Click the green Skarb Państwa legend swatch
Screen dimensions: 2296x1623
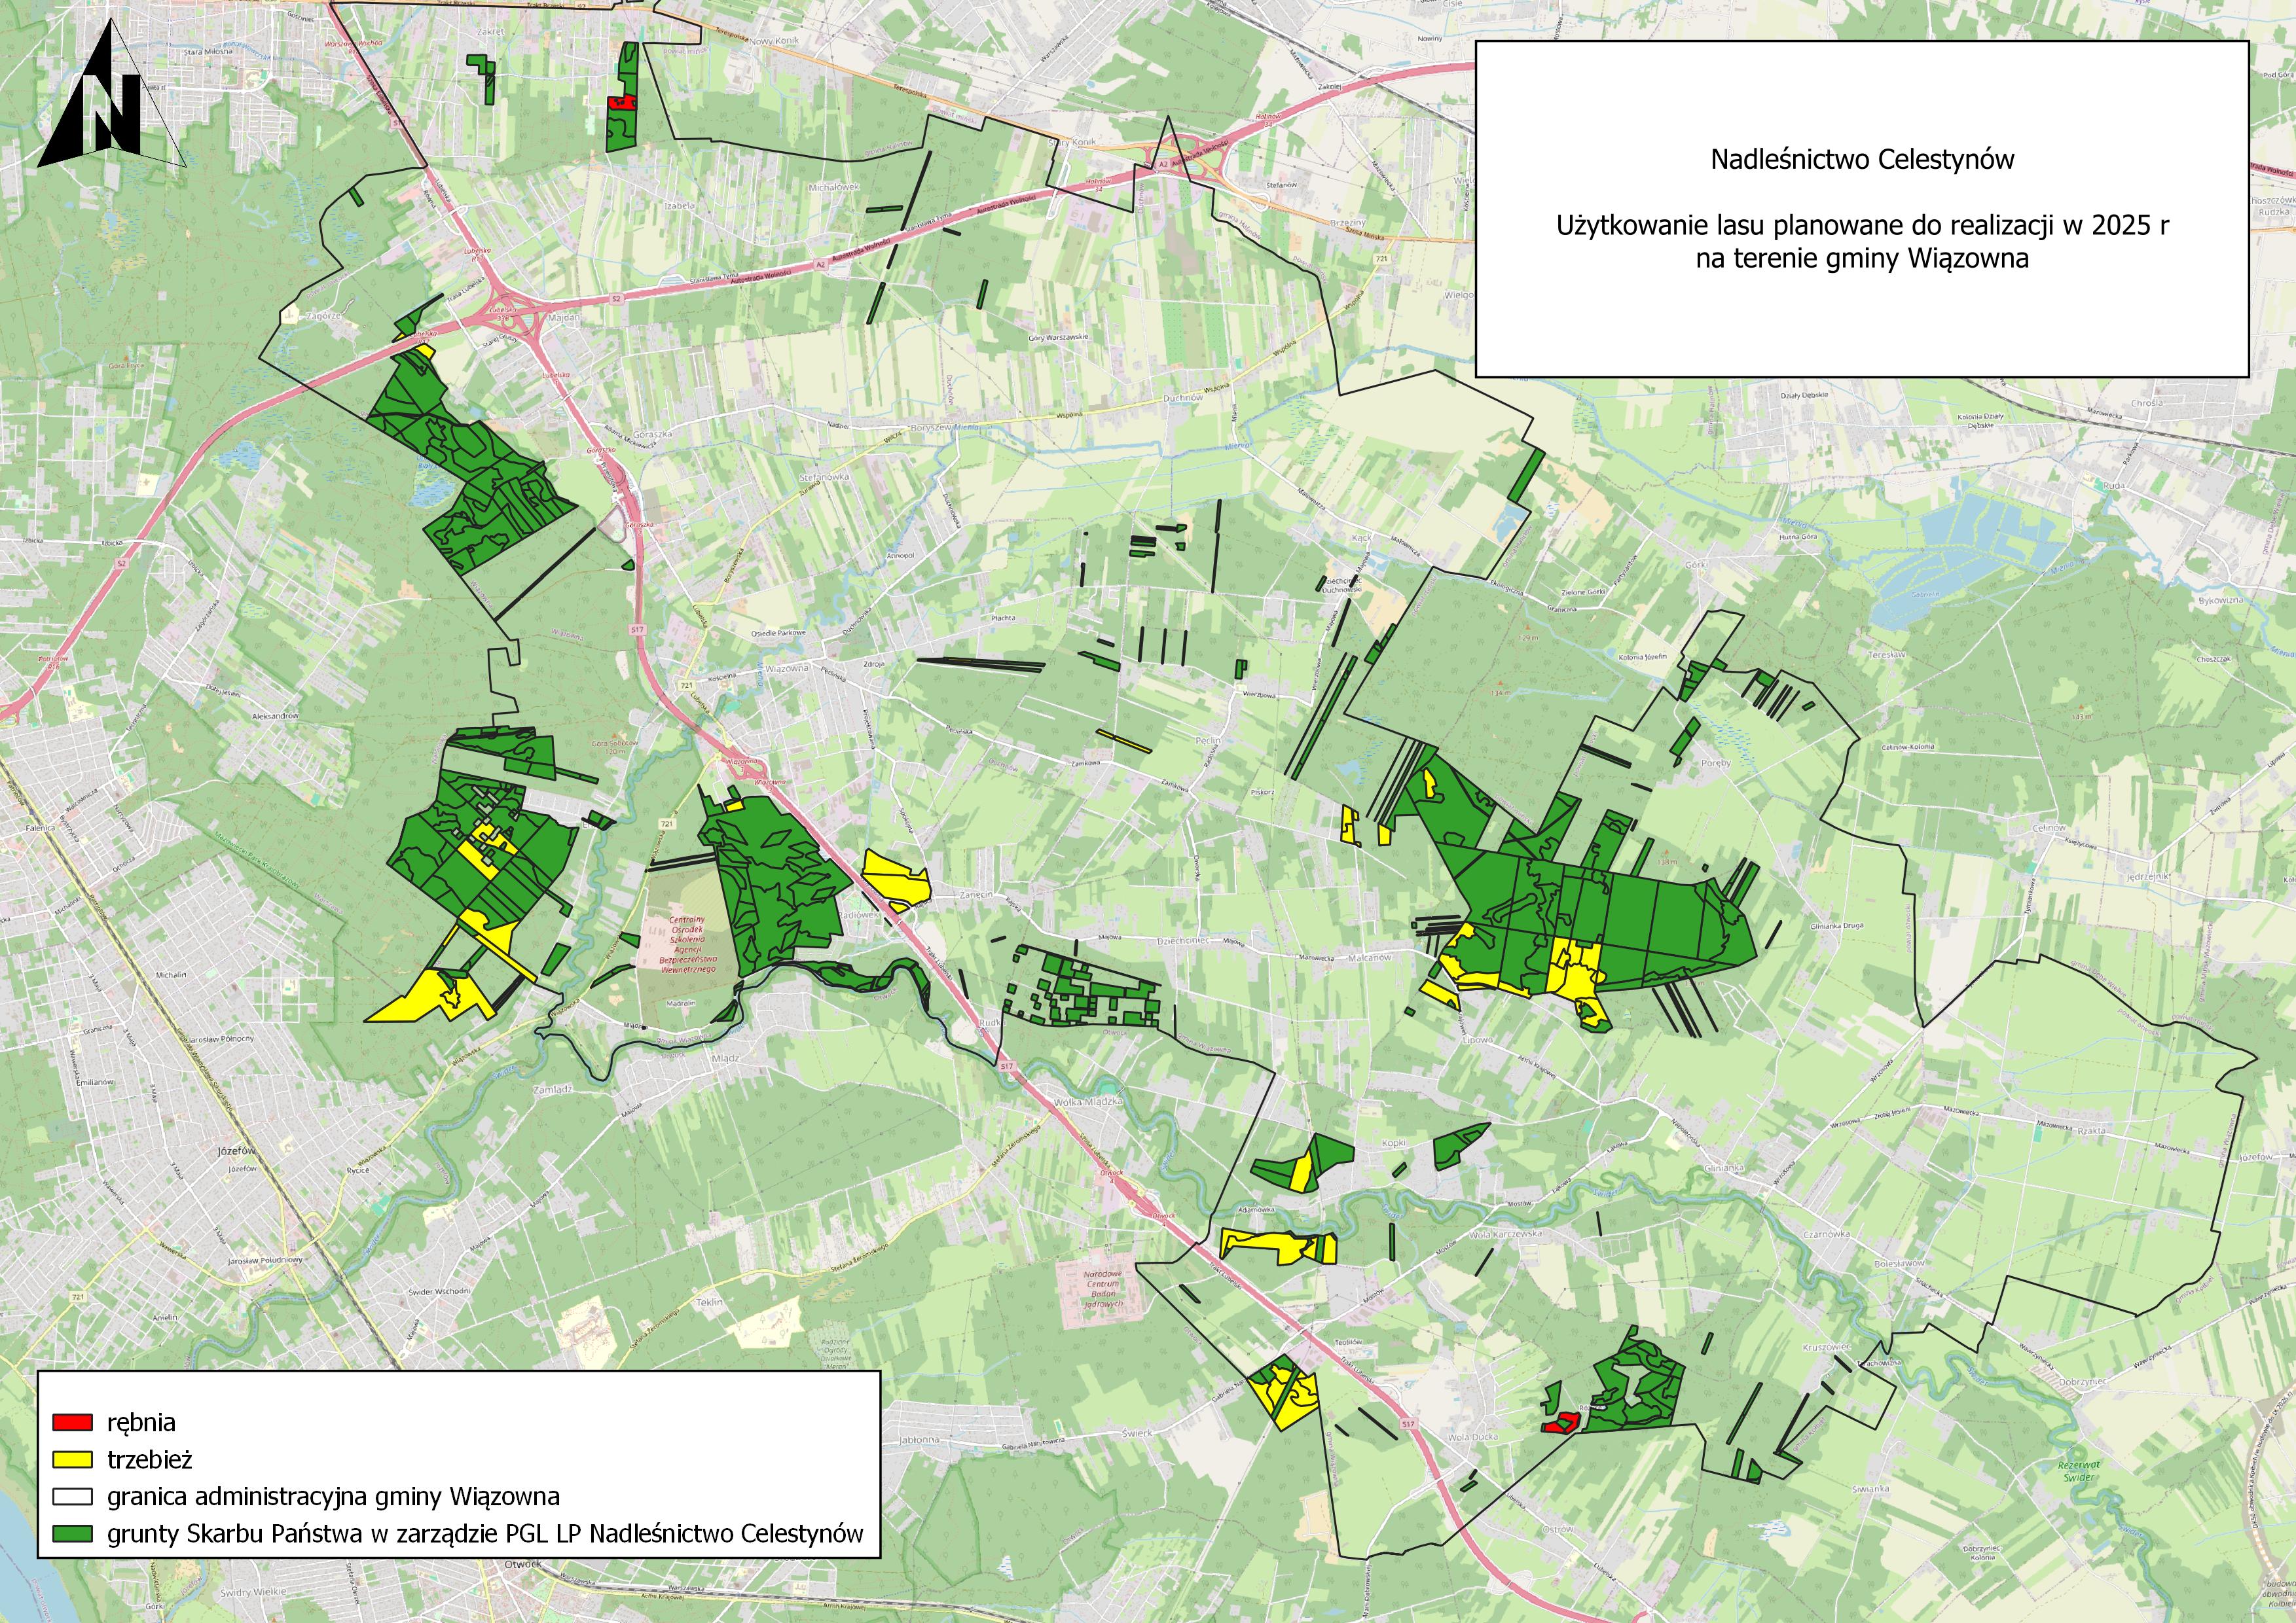(72, 1533)
